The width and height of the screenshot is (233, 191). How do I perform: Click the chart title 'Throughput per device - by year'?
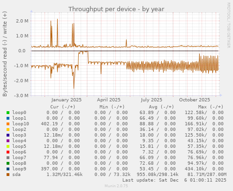tap(116, 9)
